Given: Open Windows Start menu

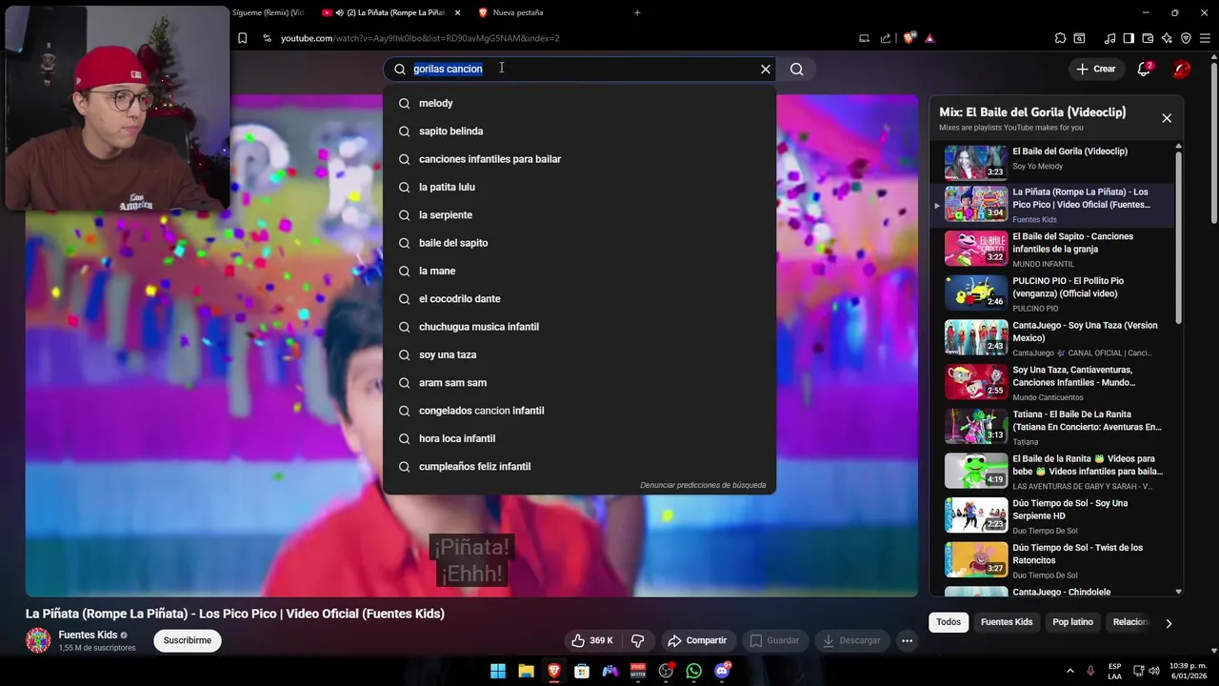Looking at the screenshot, I should tap(498, 671).
